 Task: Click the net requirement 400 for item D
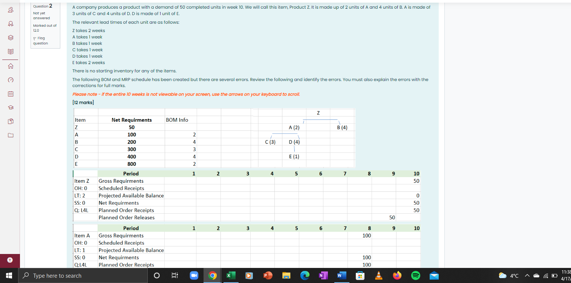(132, 157)
